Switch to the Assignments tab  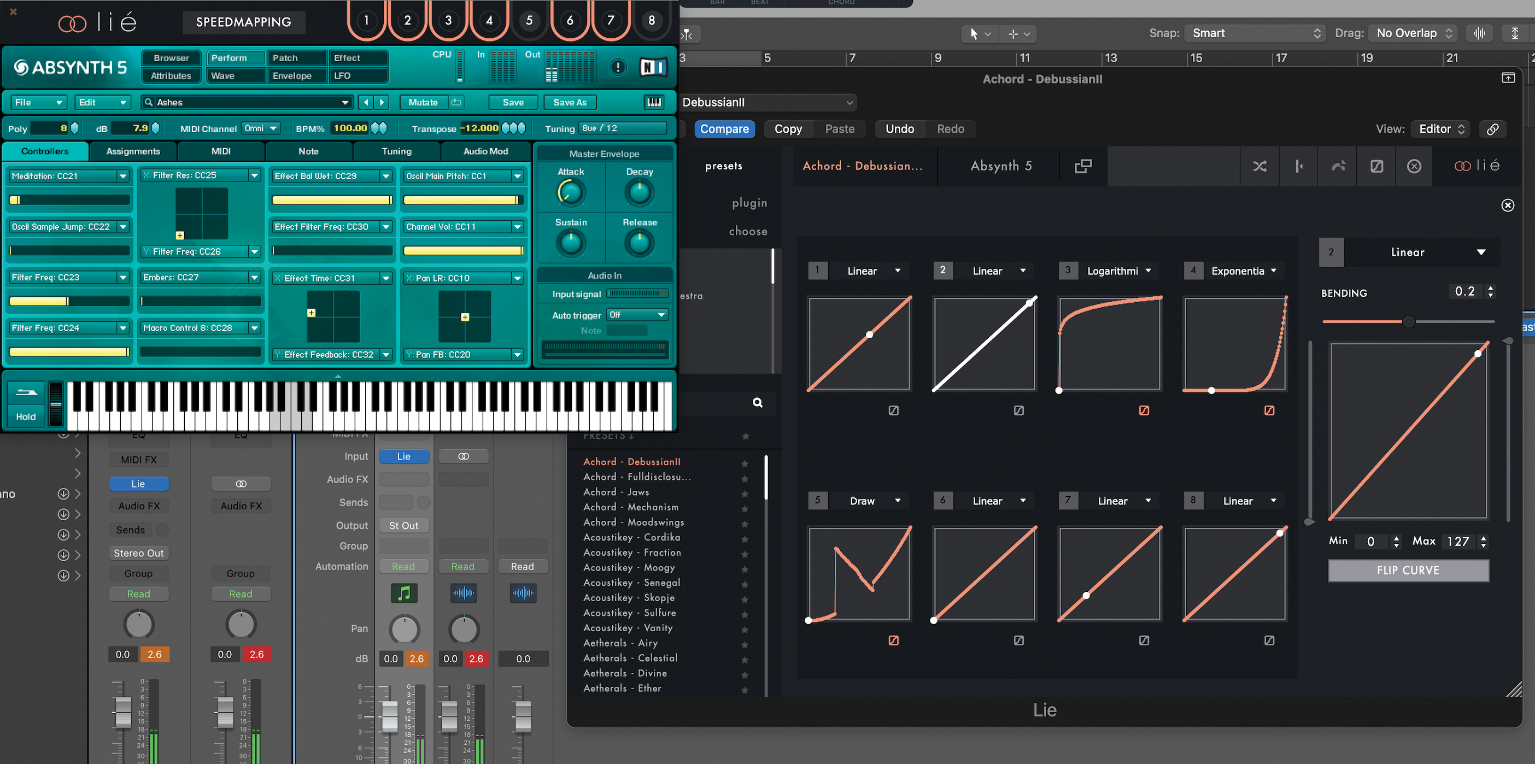(x=133, y=151)
